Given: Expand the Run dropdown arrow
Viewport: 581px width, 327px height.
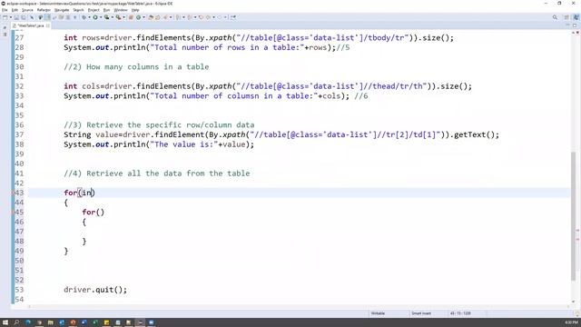Looking at the screenshot, I should 101,17.
